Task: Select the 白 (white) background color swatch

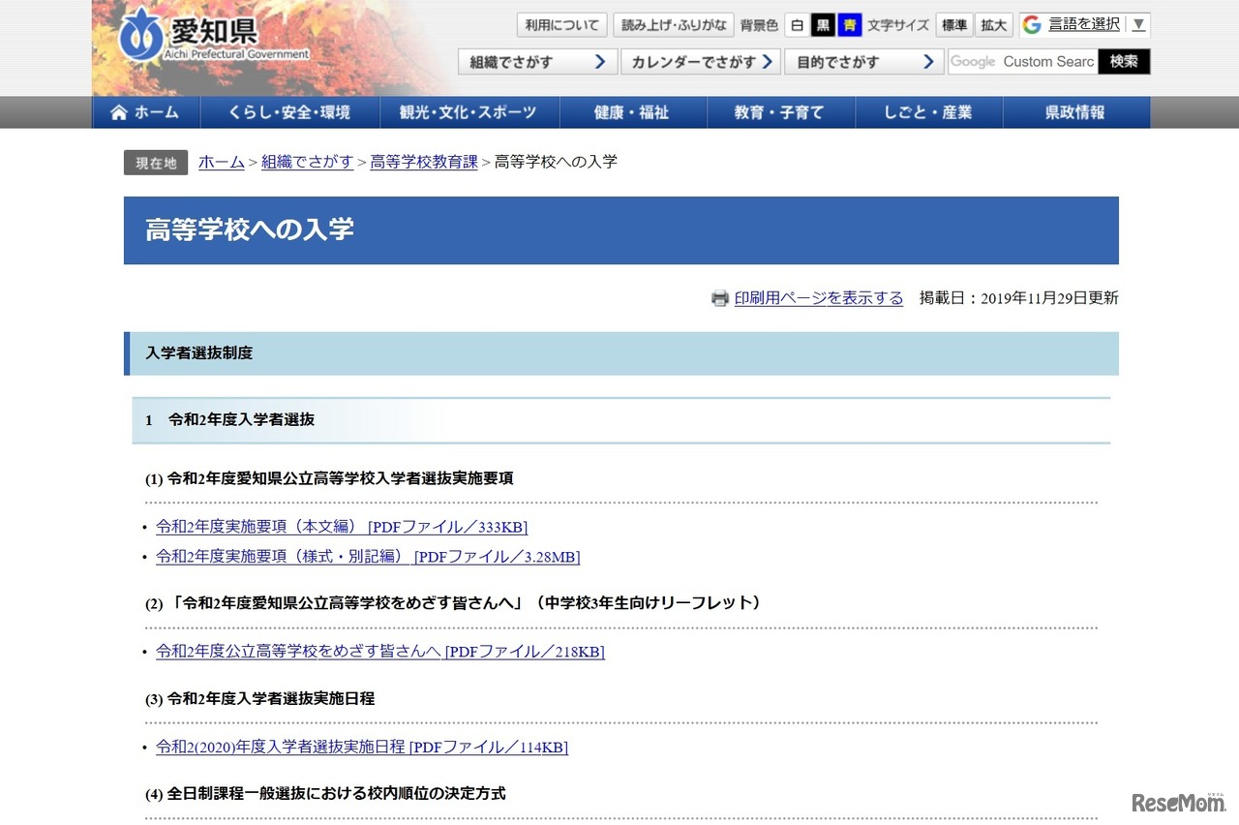Action: 796,25
